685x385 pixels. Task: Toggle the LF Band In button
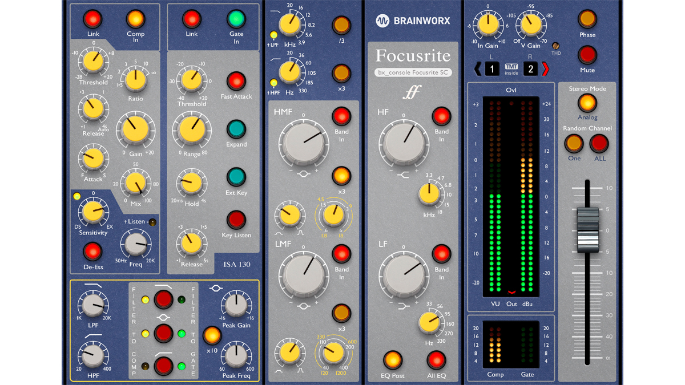(x=441, y=254)
